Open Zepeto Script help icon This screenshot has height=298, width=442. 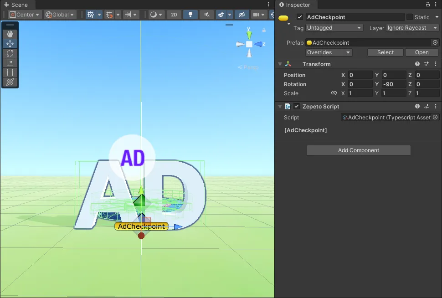[417, 106]
